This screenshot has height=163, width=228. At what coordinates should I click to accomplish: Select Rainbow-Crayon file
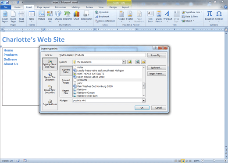coord(108,93)
